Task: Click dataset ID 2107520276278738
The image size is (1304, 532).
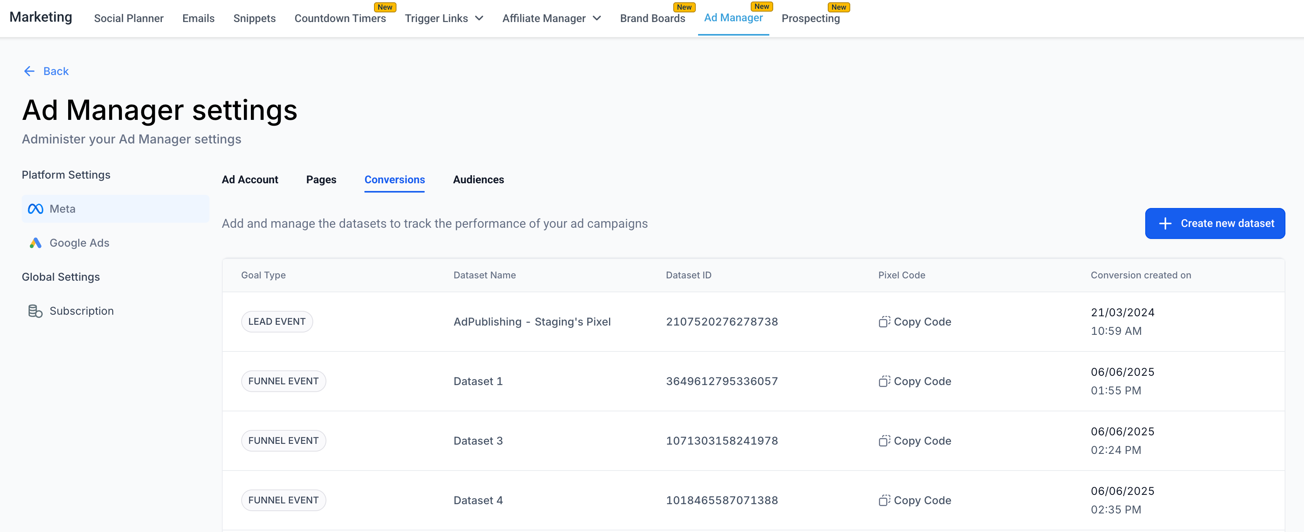Action: coord(722,322)
